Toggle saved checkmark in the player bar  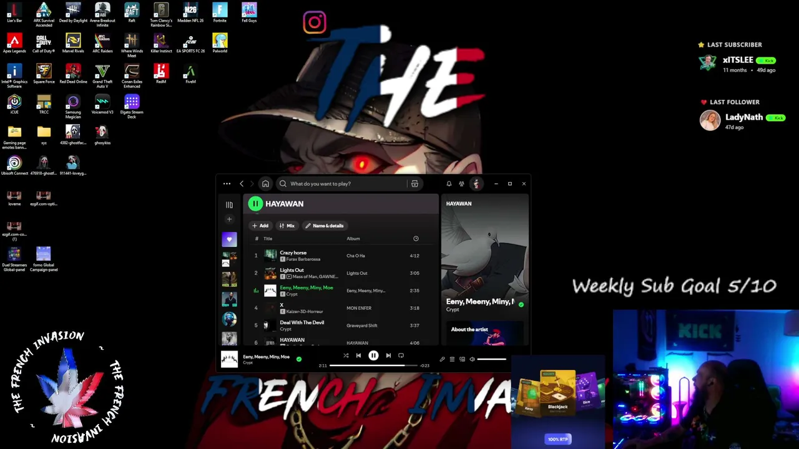298,359
